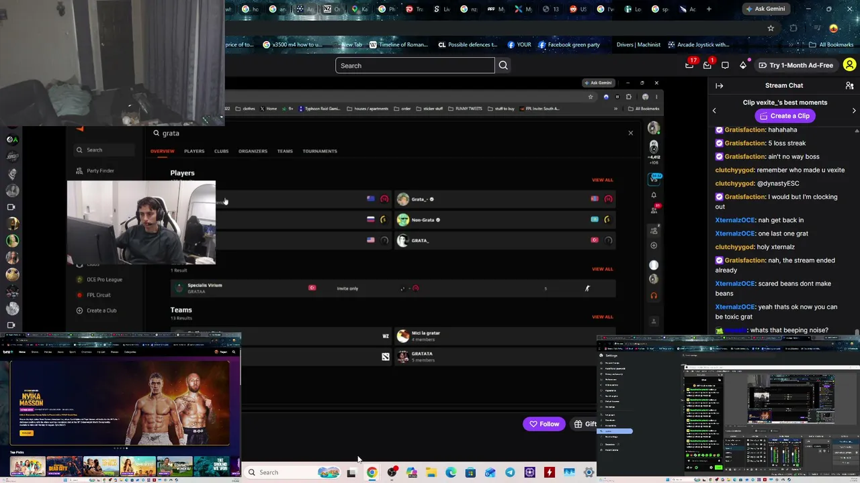This screenshot has height=483, width=860.
Task: Open File Explorer from taskbar
Action: (x=431, y=472)
